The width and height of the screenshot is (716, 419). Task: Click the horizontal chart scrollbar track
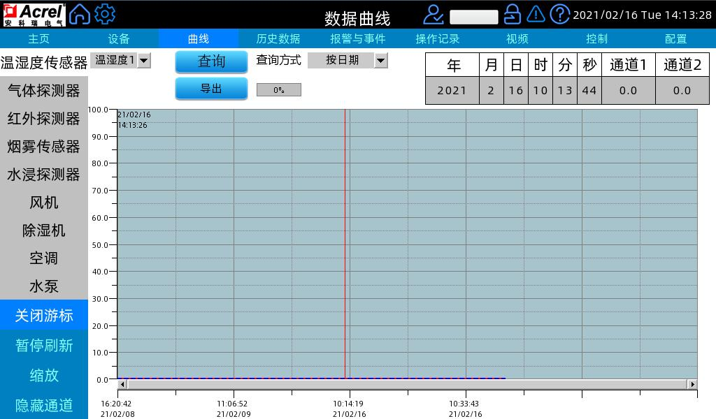pos(408,384)
